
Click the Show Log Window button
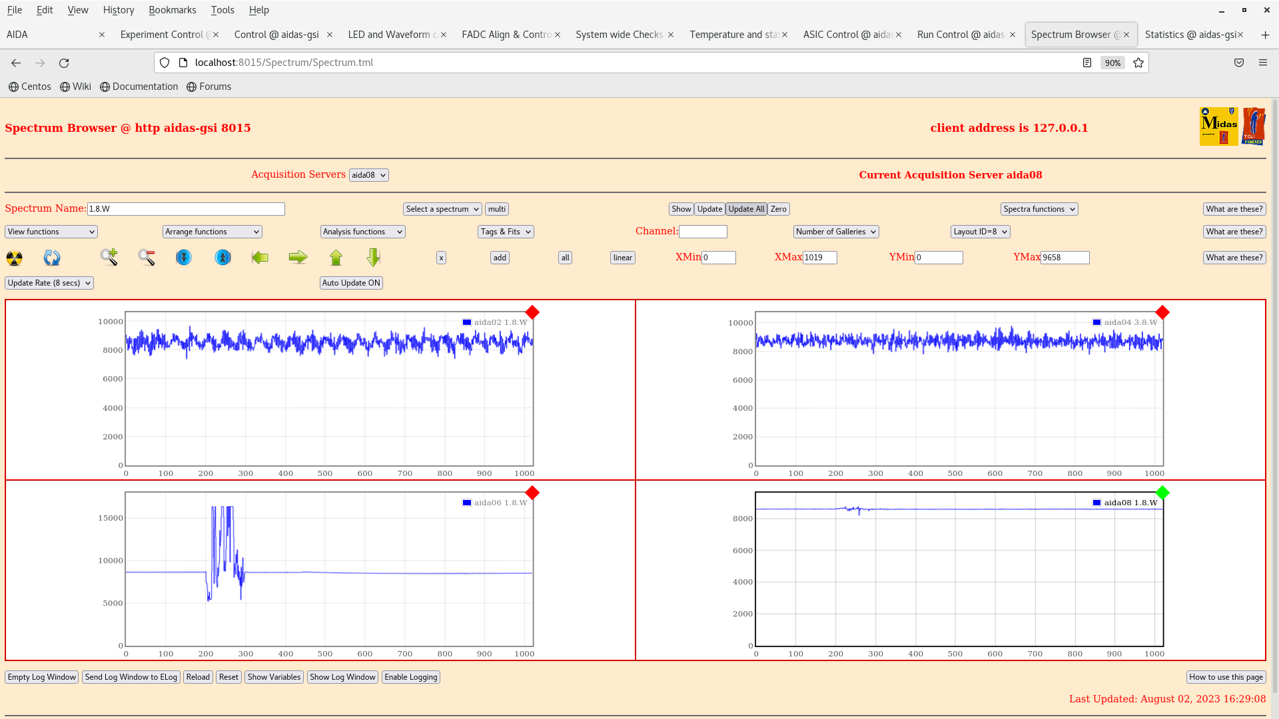[342, 677]
